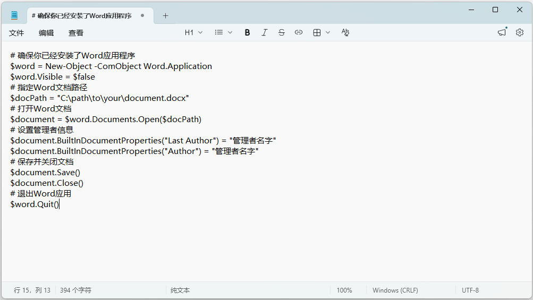Image resolution: width=533 pixels, height=300 pixels.
Task: Expand the list style dropdown arrow
Action: [x=230, y=32]
